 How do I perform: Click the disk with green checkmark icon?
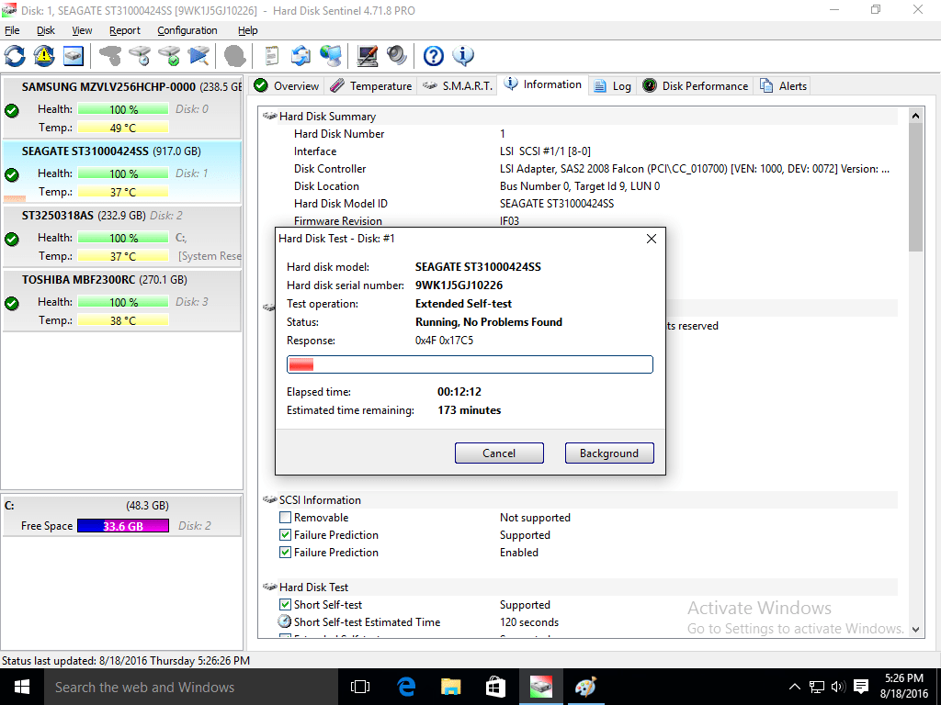[x=169, y=56]
